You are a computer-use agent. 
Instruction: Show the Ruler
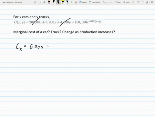(x=118, y=2)
